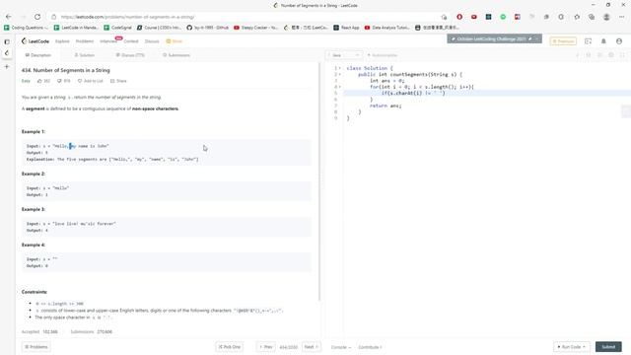Click the red Opera extension icon
Screen dimensions: 631x355
[x=459, y=17]
